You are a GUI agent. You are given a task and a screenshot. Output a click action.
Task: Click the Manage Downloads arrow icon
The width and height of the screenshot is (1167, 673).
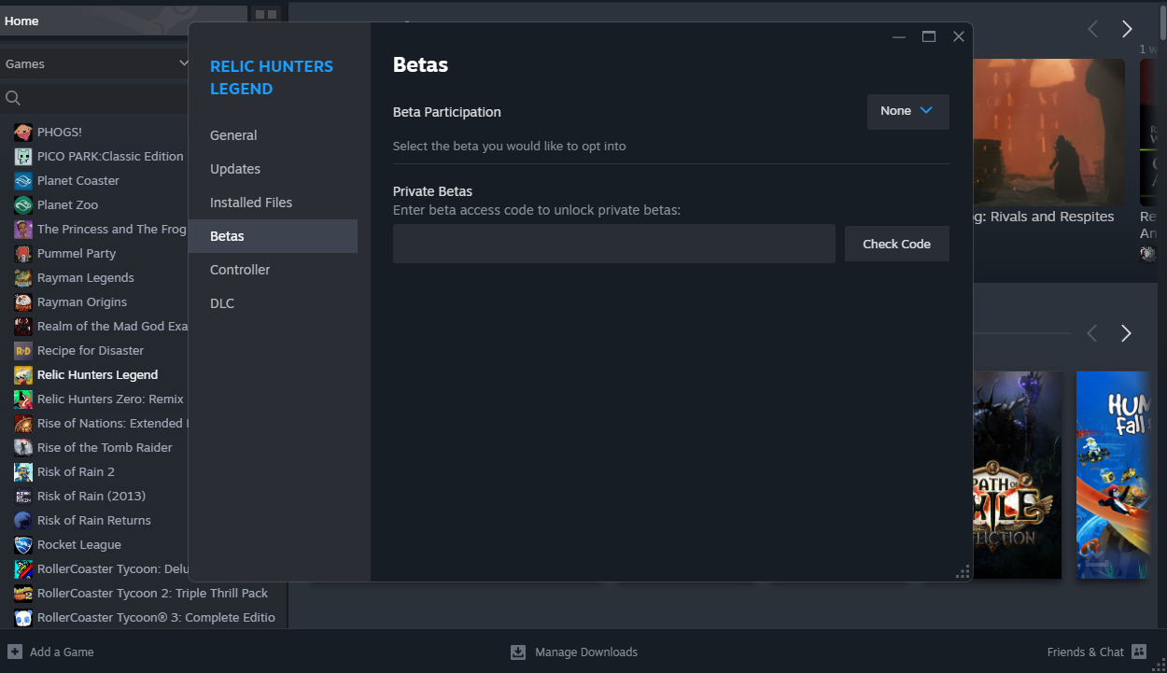(518, 652)
